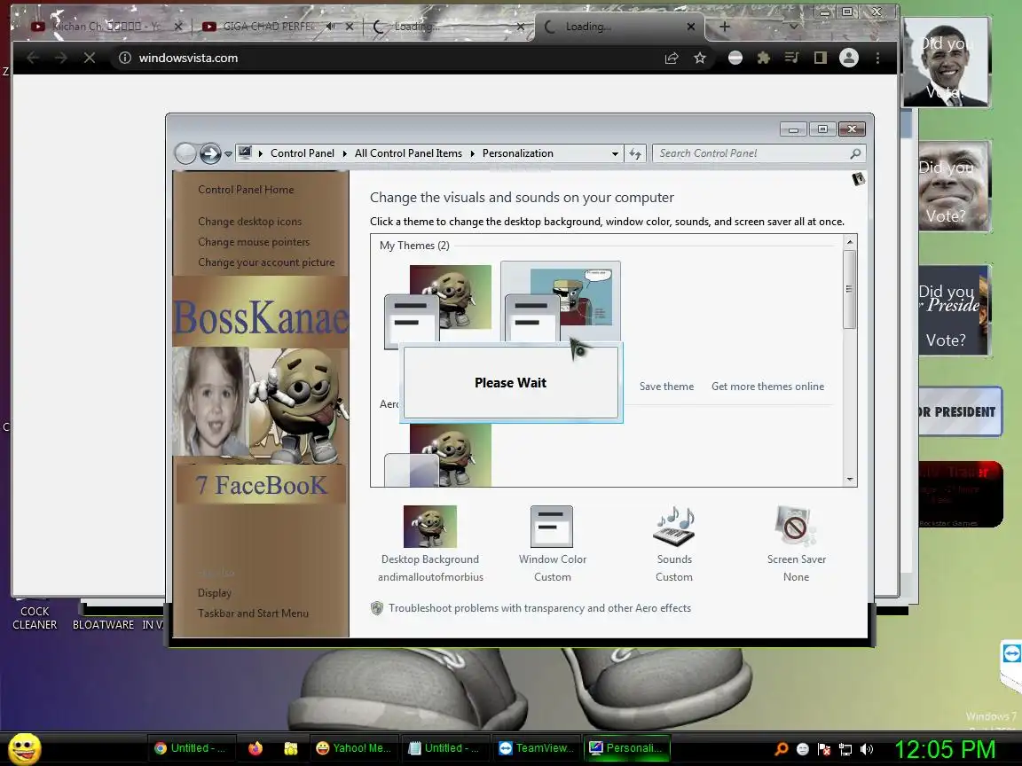Expand the All Control Panel Items breadcrumb arrow
The image size is (1022, 766).
click(472, 153)
